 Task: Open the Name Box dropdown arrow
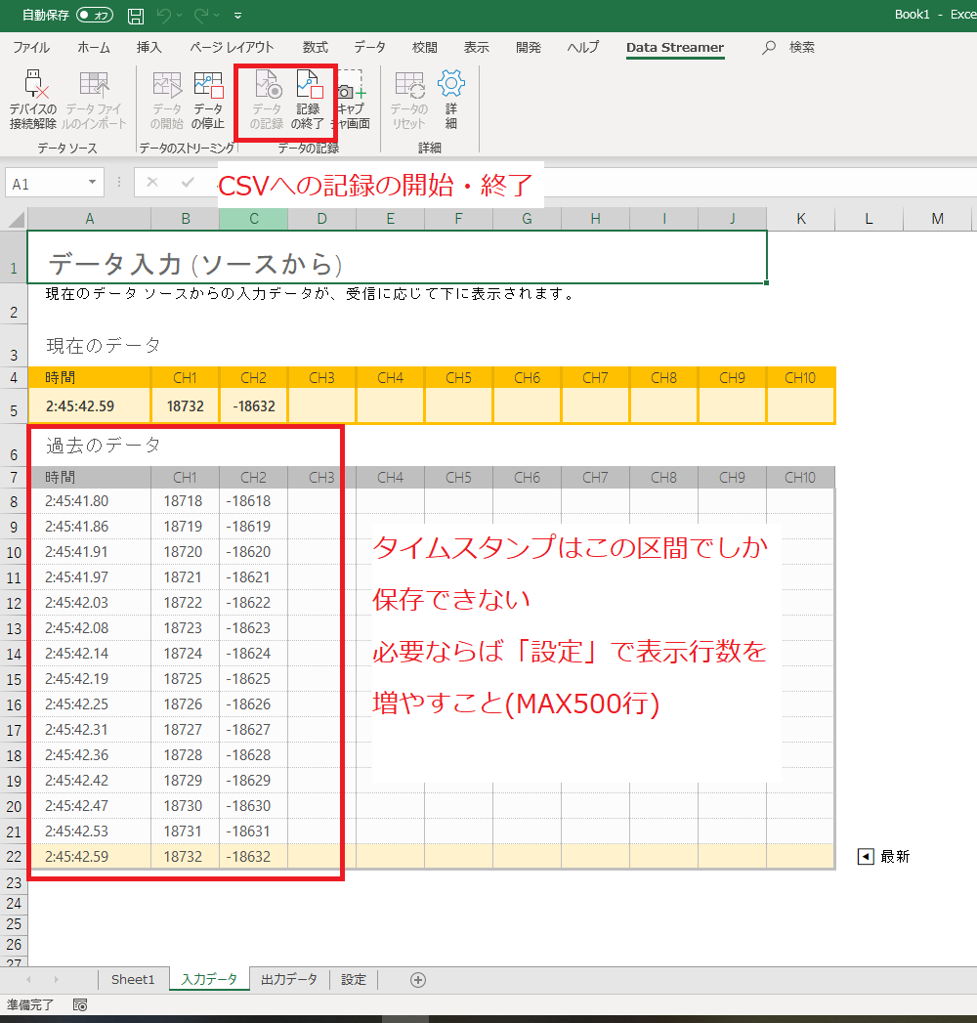pyautogui.click(x=94, y=183)
